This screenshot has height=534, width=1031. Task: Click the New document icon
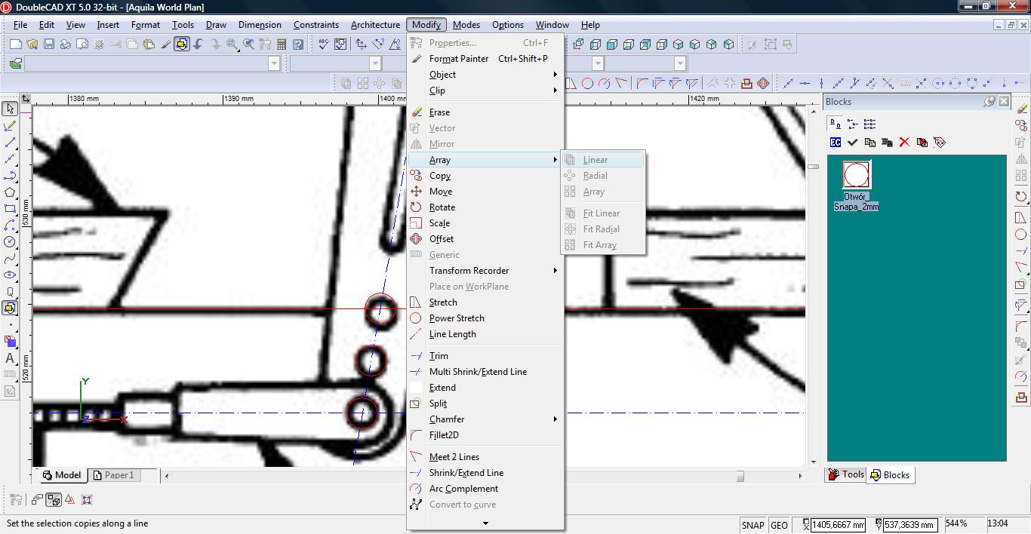[x=15, y=44]
